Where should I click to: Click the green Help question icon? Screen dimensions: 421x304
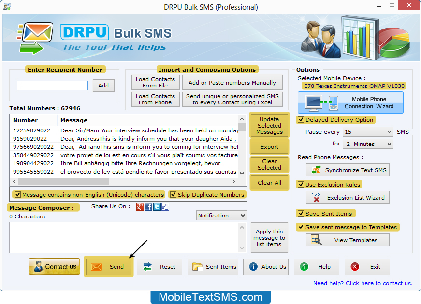(304, 267)
